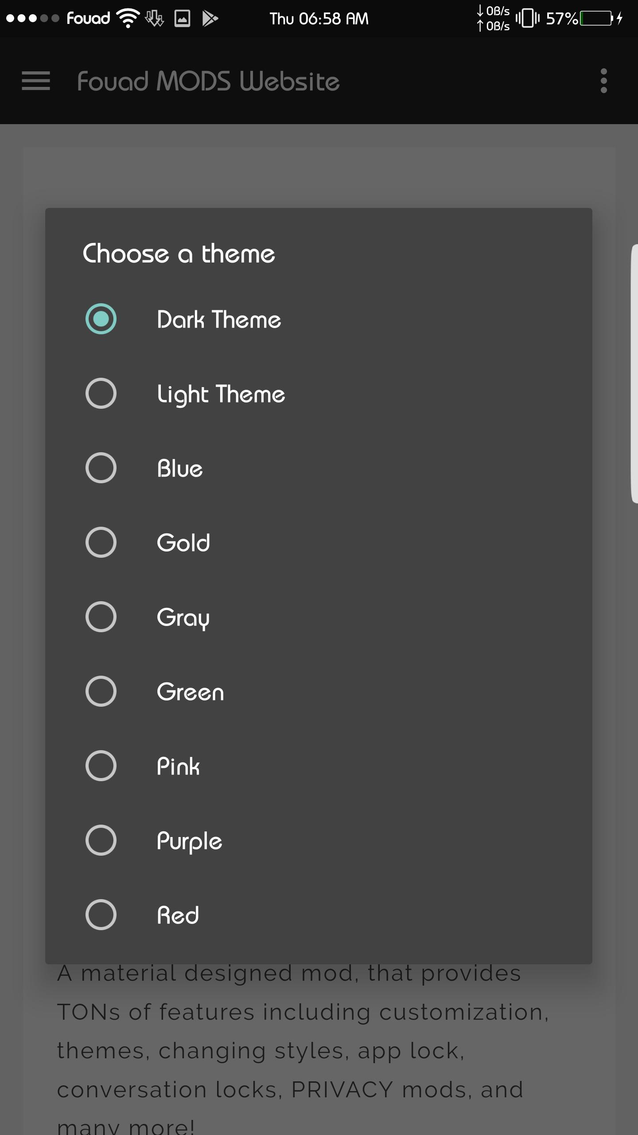
Task: Tap the vibrate mode status icon
Action: pos(528,19)
